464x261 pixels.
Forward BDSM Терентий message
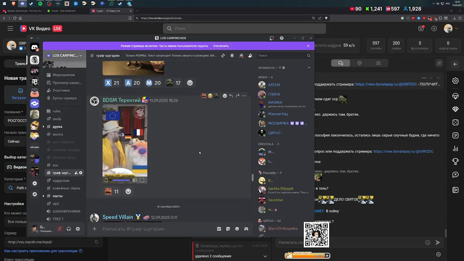[237, 96]
